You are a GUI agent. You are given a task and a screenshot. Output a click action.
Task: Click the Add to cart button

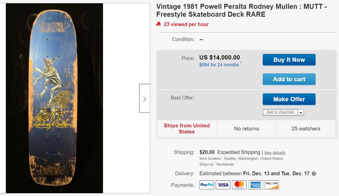click(x=289, y=79)
